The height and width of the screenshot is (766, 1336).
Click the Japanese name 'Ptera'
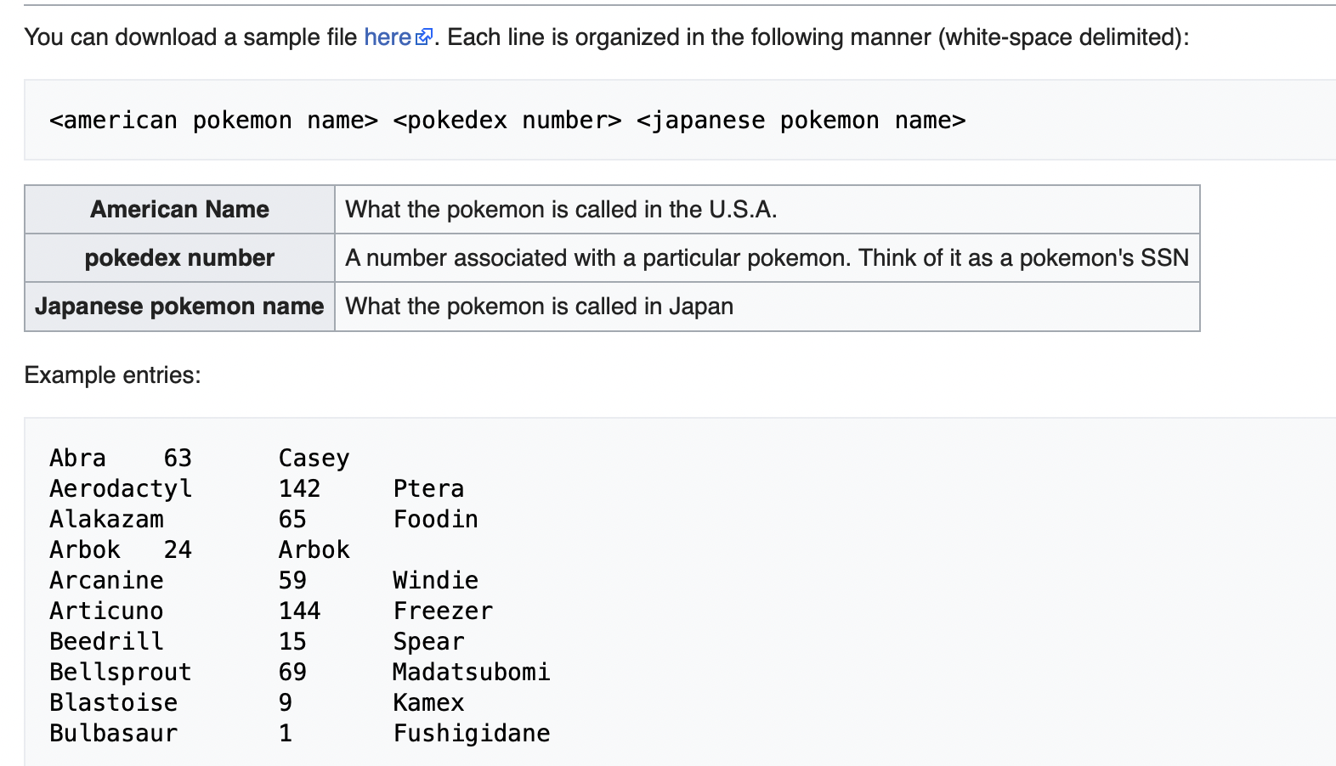(428, 489)
